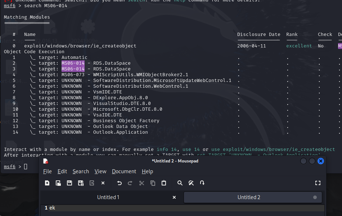Paste from clipboard using toolbar icon
Screen dimensions: 342x216
pyautogui.click(x=164, y=183)
